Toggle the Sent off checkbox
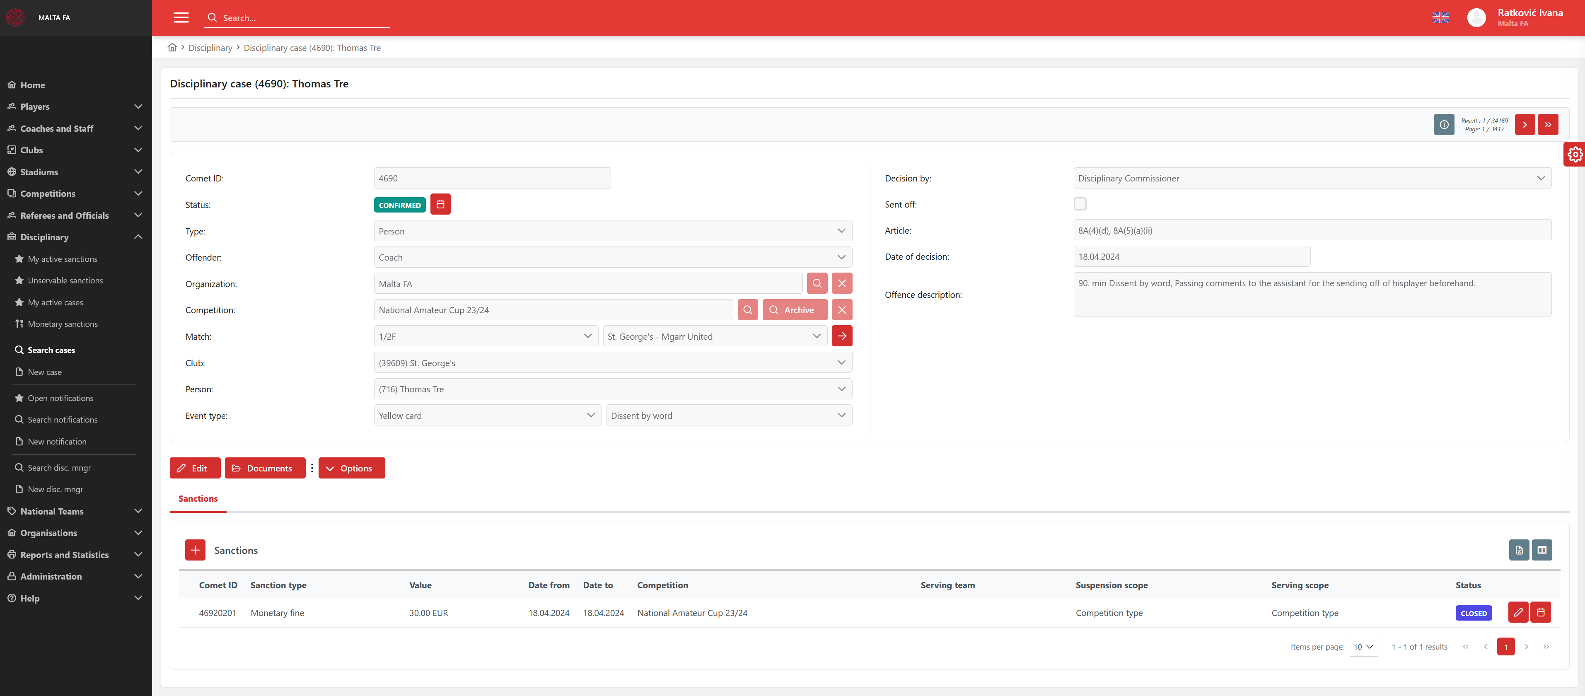Viewport: 1585px width, 696px height. click(1080, 204)
